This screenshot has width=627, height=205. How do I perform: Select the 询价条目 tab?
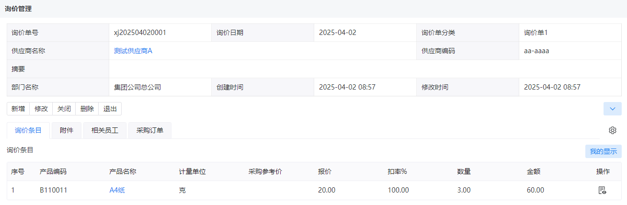pos(28,130)
